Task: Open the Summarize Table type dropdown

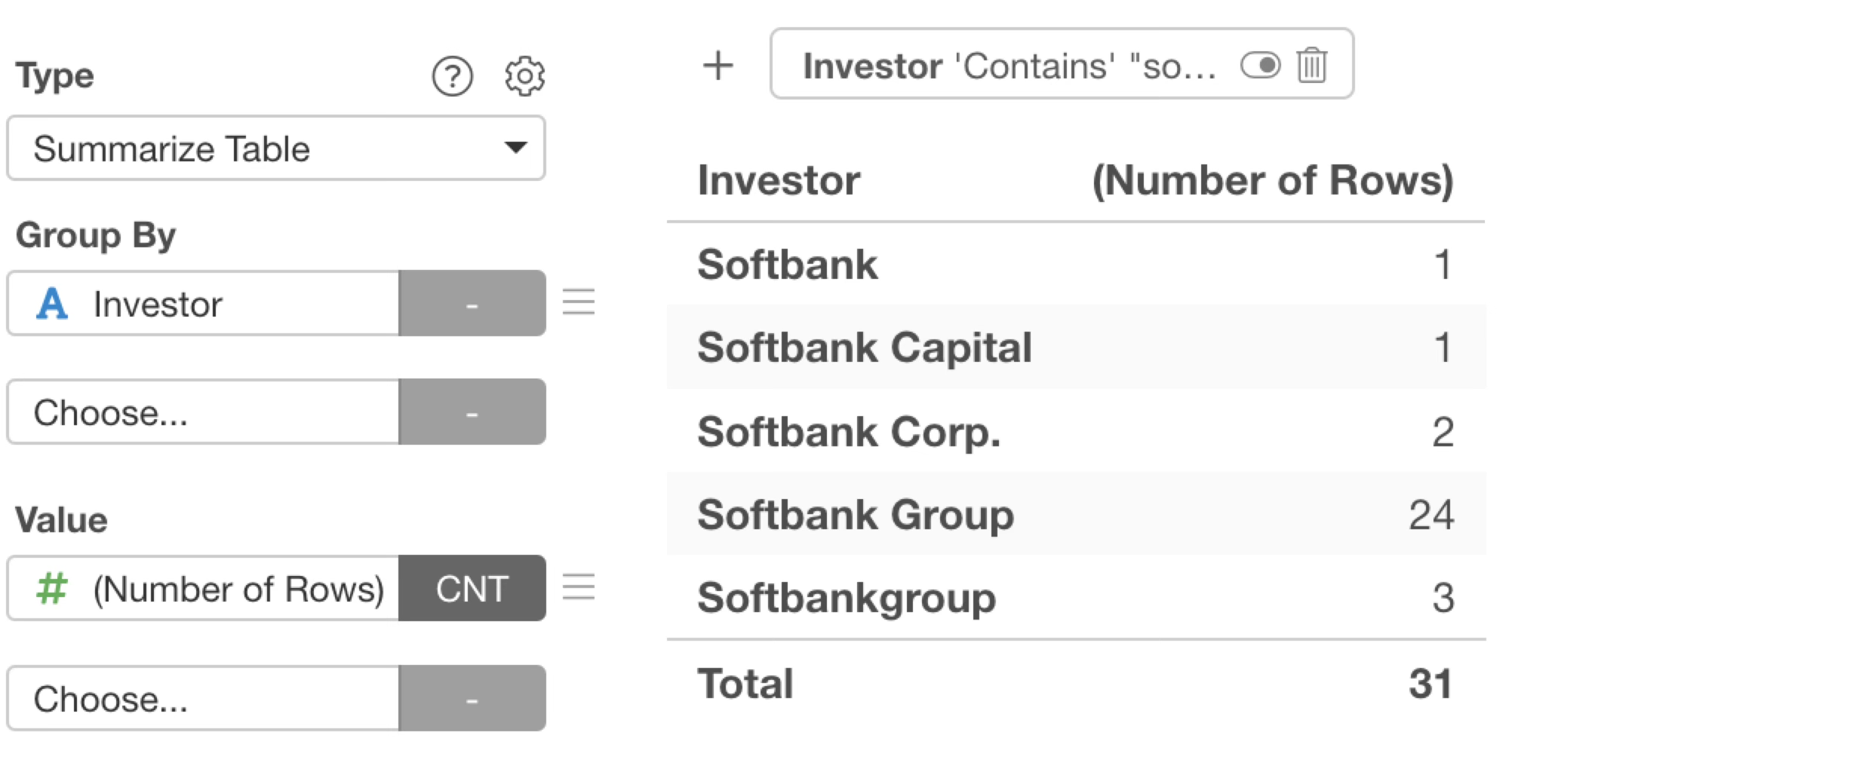Action: coord(275,149)
